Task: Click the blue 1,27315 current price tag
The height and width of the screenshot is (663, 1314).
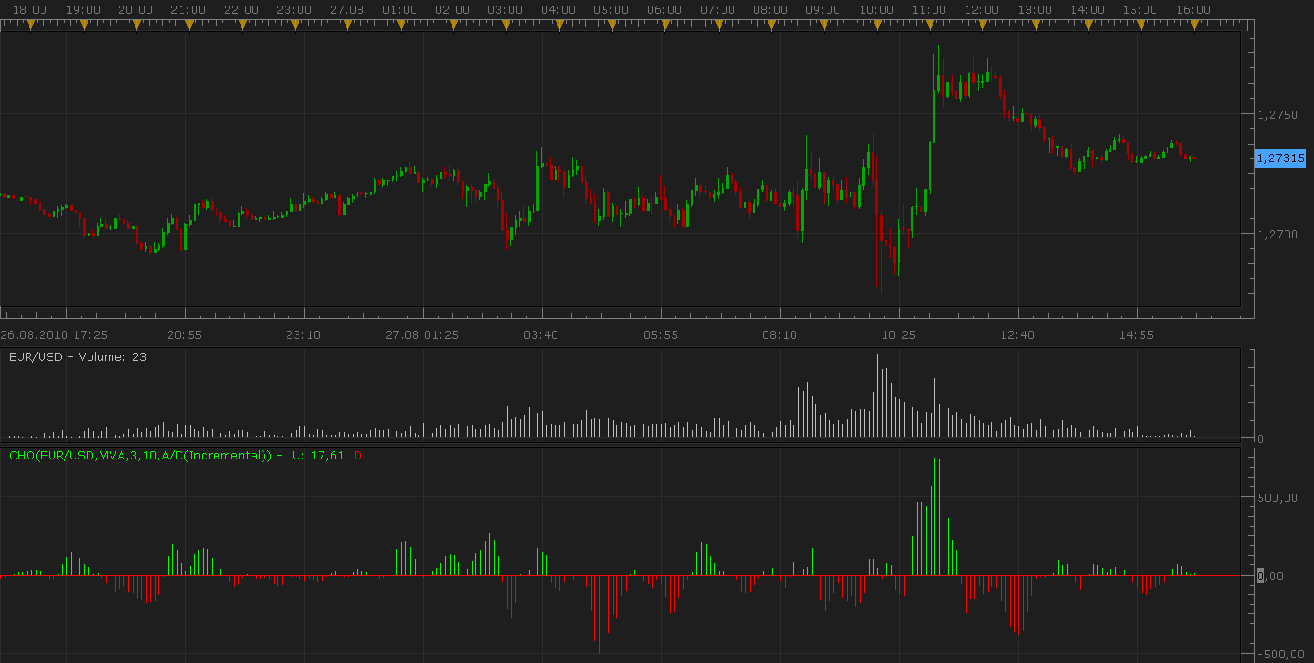Action: coord(1281,158)
